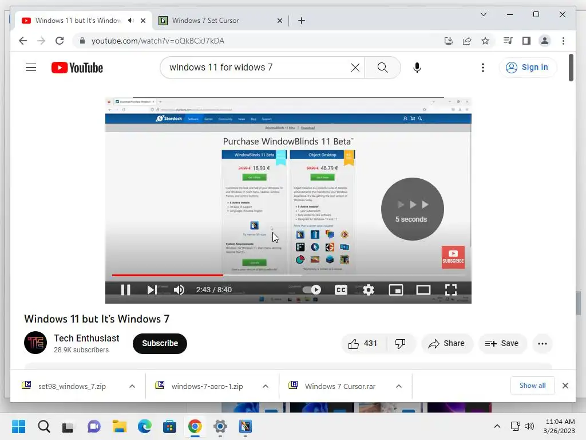
Task: Show all downloads
Action: (x=532, y=386)
